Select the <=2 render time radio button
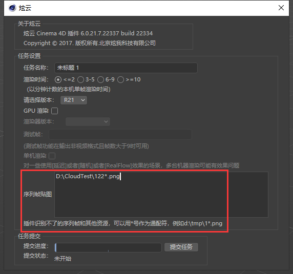This screenshot has height=274, width=293. (x=58, y=80)
